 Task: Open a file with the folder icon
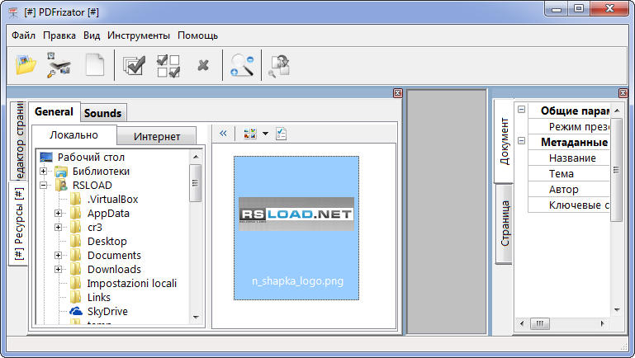[26, 65]
